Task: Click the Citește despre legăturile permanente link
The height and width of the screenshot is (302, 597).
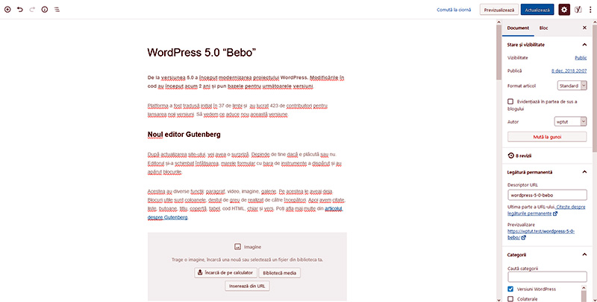Action: click(x=546, y=211)
